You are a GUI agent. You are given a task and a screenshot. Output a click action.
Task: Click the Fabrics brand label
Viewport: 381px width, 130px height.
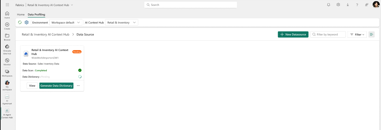(x=20, y=5)
